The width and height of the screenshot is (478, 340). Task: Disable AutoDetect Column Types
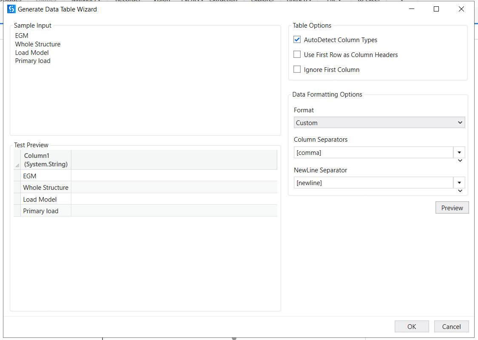297,39
